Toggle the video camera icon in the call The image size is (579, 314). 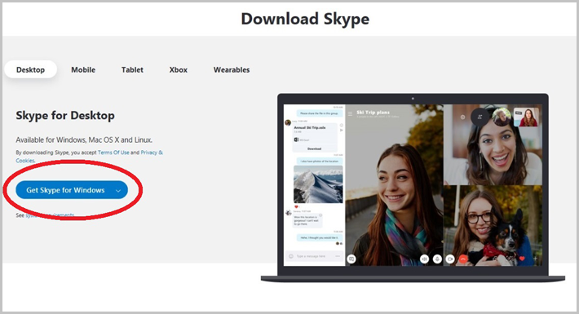pos(450,259)
